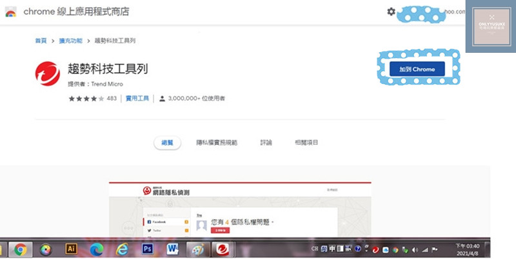Open Google Chrome from the taskbar

click(21, 250)
